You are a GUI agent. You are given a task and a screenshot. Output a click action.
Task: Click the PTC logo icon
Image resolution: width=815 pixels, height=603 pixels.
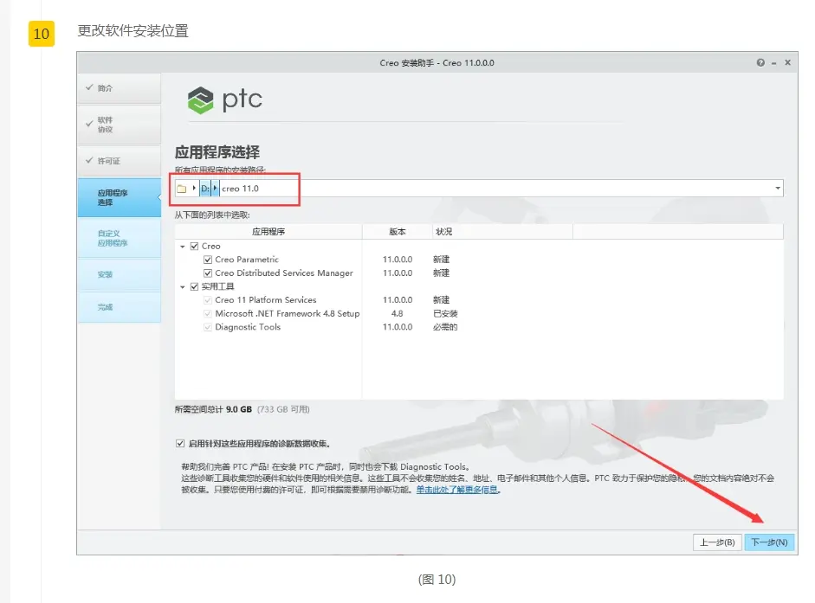coord(201,100)
